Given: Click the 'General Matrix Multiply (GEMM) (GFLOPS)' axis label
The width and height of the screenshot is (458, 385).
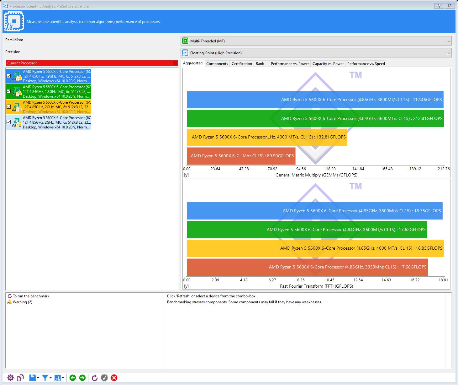Looking at the screenshot, I should (x=316, y=175).
